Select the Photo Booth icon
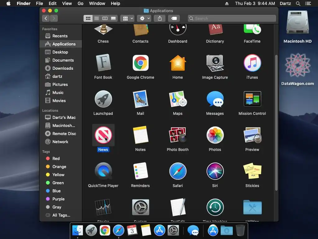The width and height of the screenshot is (318, 239). (x=178, y=135)
